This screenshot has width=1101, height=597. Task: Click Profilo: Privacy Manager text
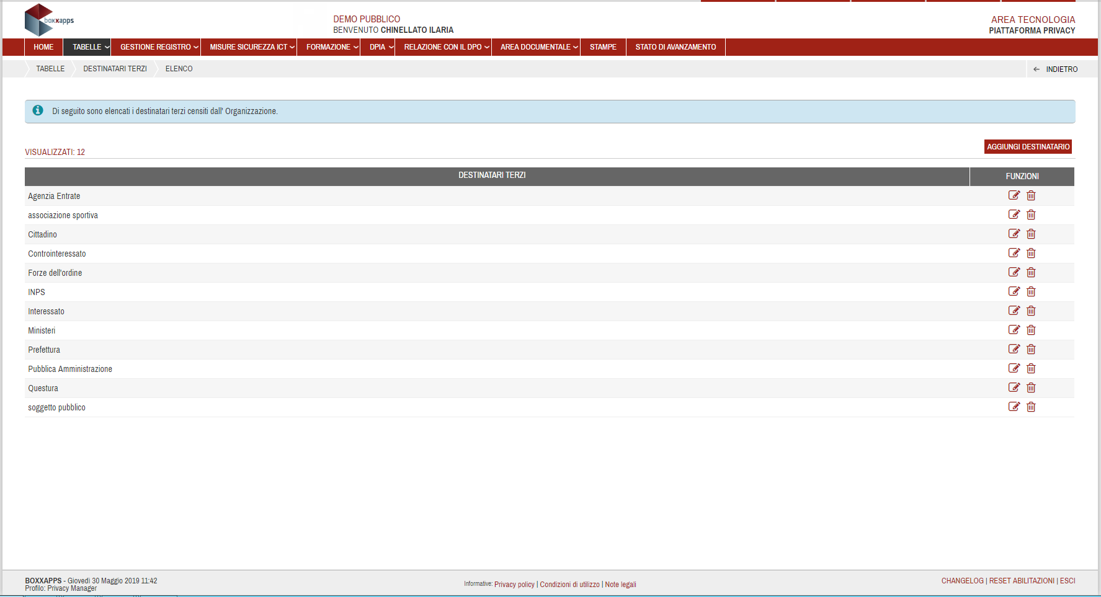61,588
